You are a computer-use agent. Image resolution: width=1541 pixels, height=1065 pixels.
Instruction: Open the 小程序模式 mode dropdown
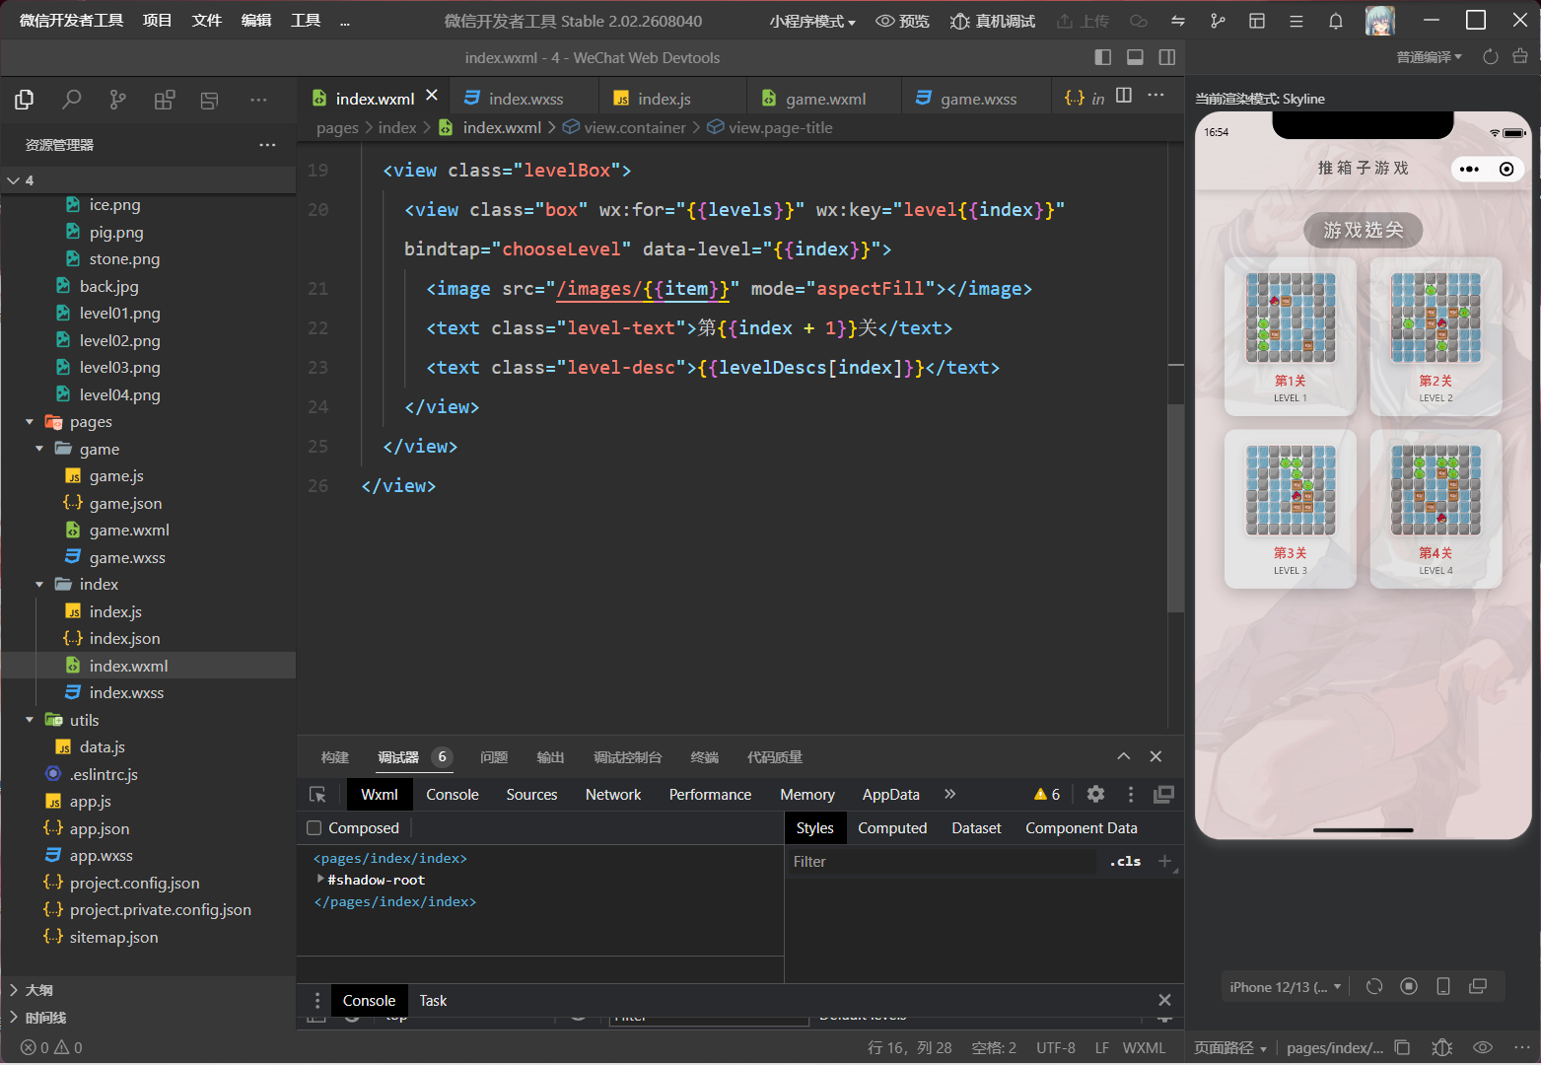click(812, 21)
